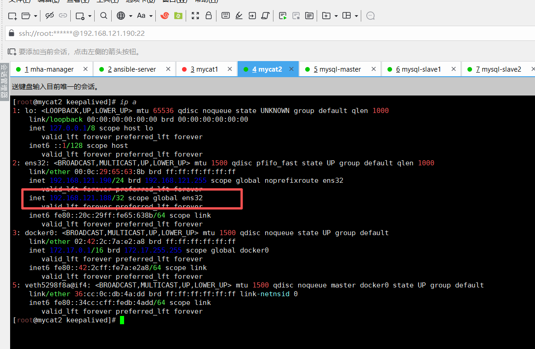Click the Tab Layout panes icon

pyautogui.click(x=347, y=16)
